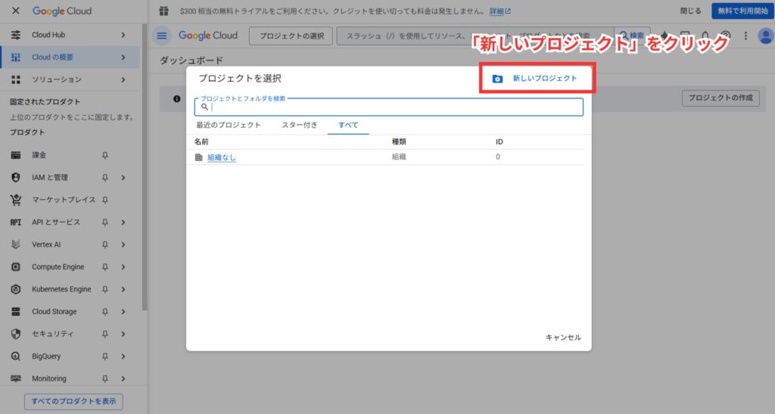
Task: Open the hamburger navigation menu icon
Action: tap(162, 36)
